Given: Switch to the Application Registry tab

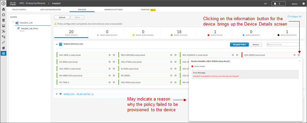Looking at the screenshot, I should (50, 10).
